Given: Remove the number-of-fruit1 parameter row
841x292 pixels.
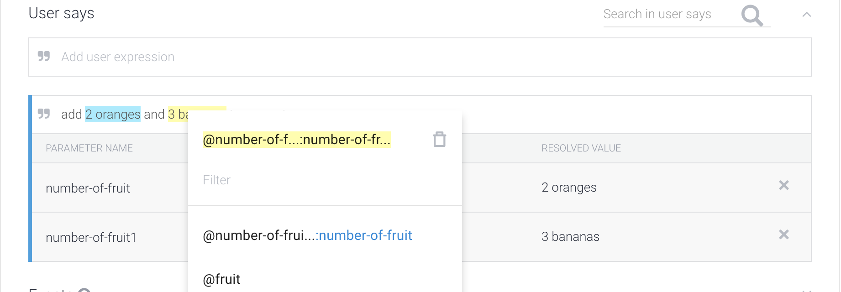Looking at the screenshot, I should (x=783, y=235).
